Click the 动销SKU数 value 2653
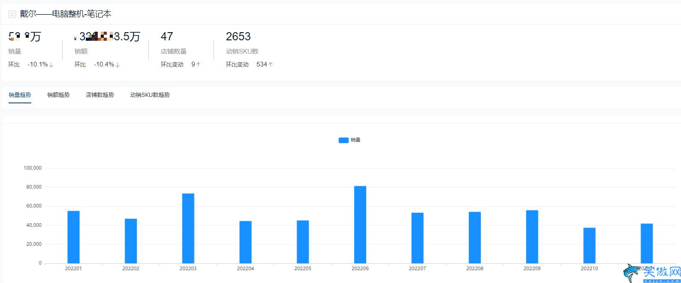681x283 pixels. click(x=238, y=36)
